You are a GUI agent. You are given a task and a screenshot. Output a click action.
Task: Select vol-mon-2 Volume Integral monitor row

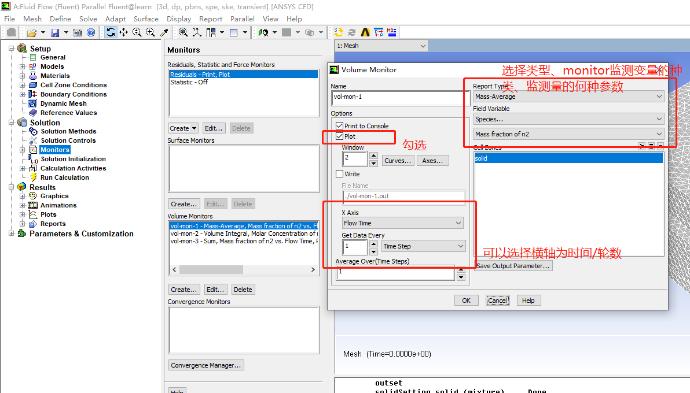[x=243, y=233]
